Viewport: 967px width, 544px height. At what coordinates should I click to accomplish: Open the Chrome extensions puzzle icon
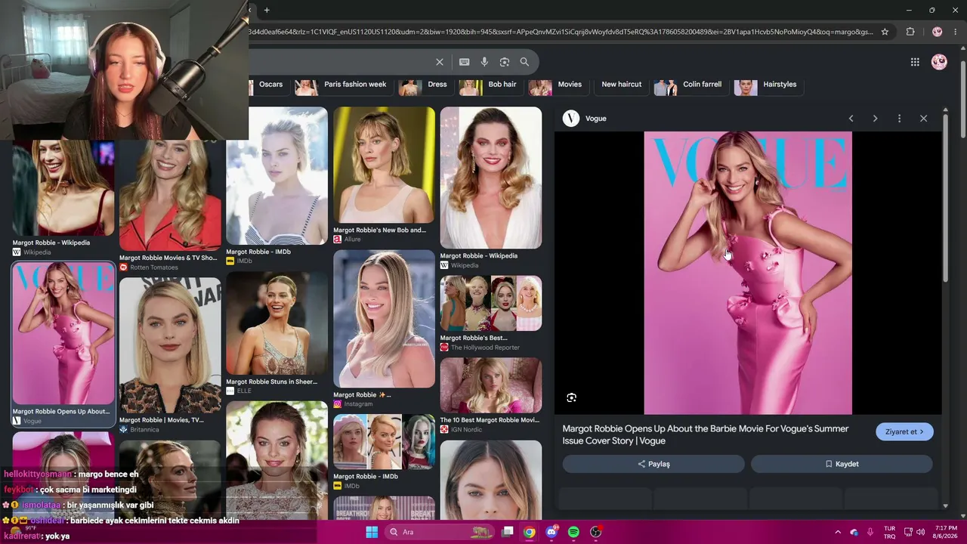coord(910,32)
